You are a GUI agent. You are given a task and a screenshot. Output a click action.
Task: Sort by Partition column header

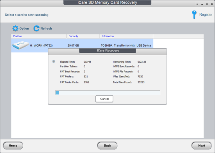[x=39, y=36]
